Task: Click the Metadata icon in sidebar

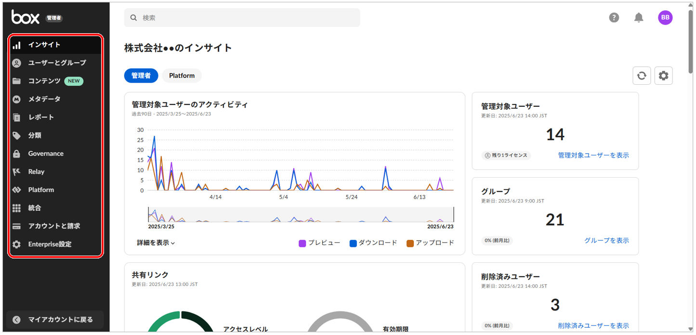Action: [x=17, y=99]
